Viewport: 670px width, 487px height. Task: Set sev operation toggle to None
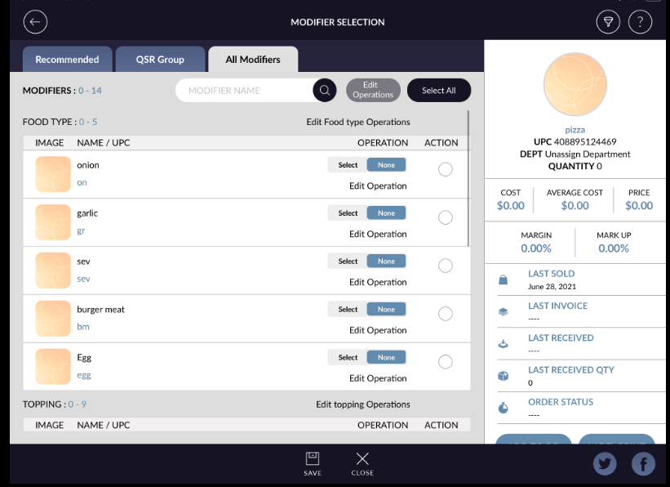pyautogui.click(x=386, y=261)
